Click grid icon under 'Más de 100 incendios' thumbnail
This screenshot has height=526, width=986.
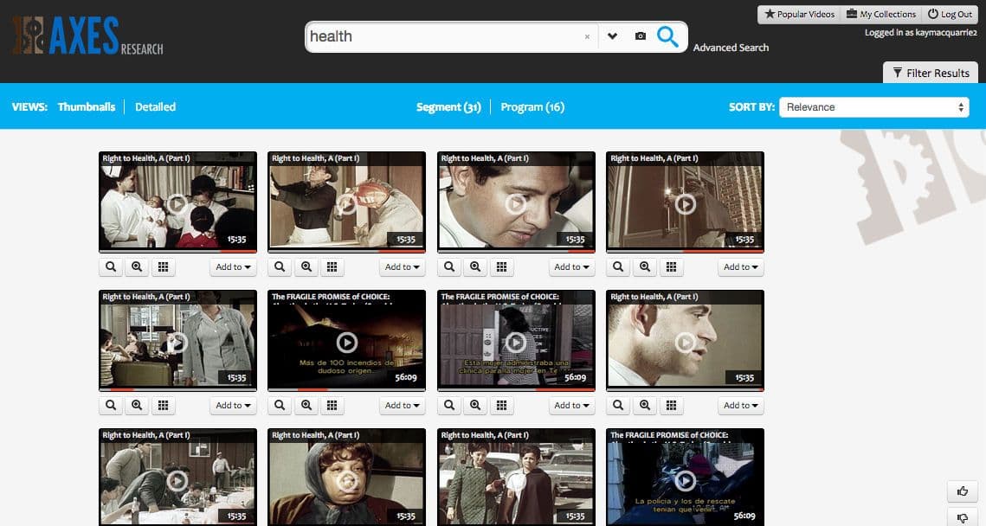pyautogui.click(x=332, y=406)
